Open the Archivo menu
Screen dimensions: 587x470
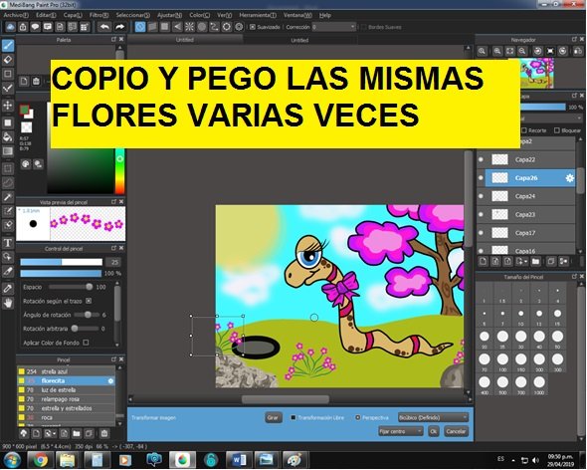[16, 15]
